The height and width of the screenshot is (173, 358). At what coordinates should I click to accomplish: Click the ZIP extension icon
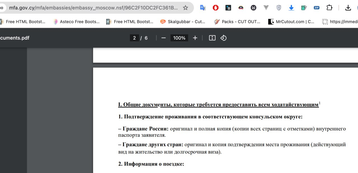tap(317, 8)
